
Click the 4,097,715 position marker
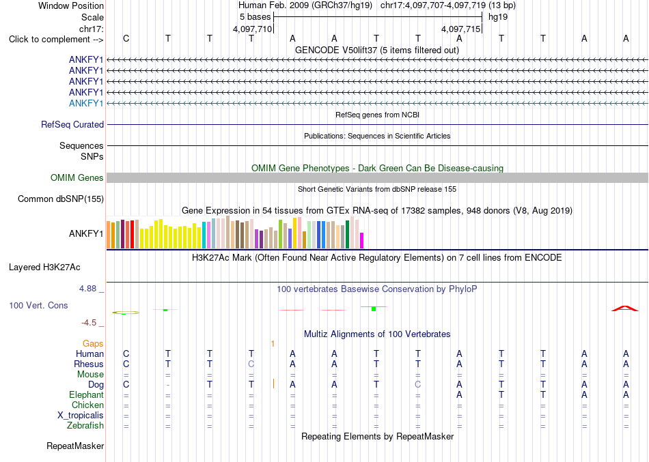[x=460, y=29]
